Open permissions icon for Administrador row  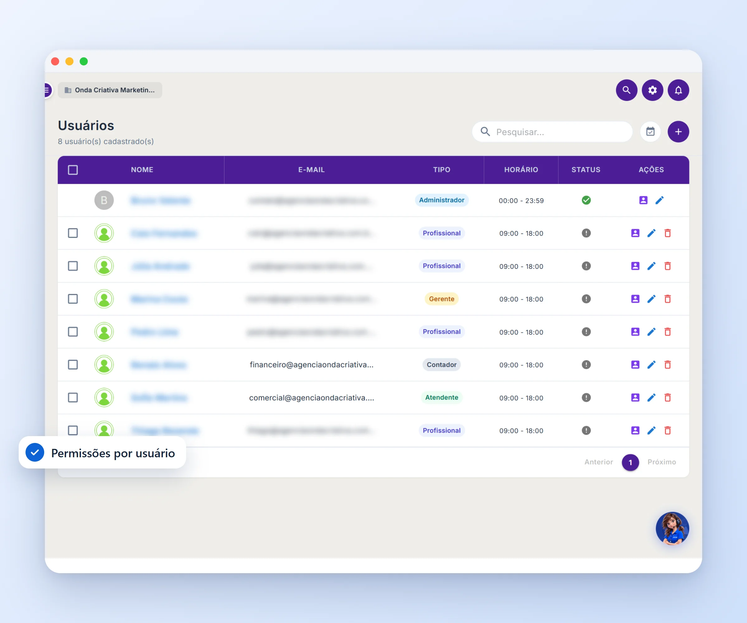(643, 200)
